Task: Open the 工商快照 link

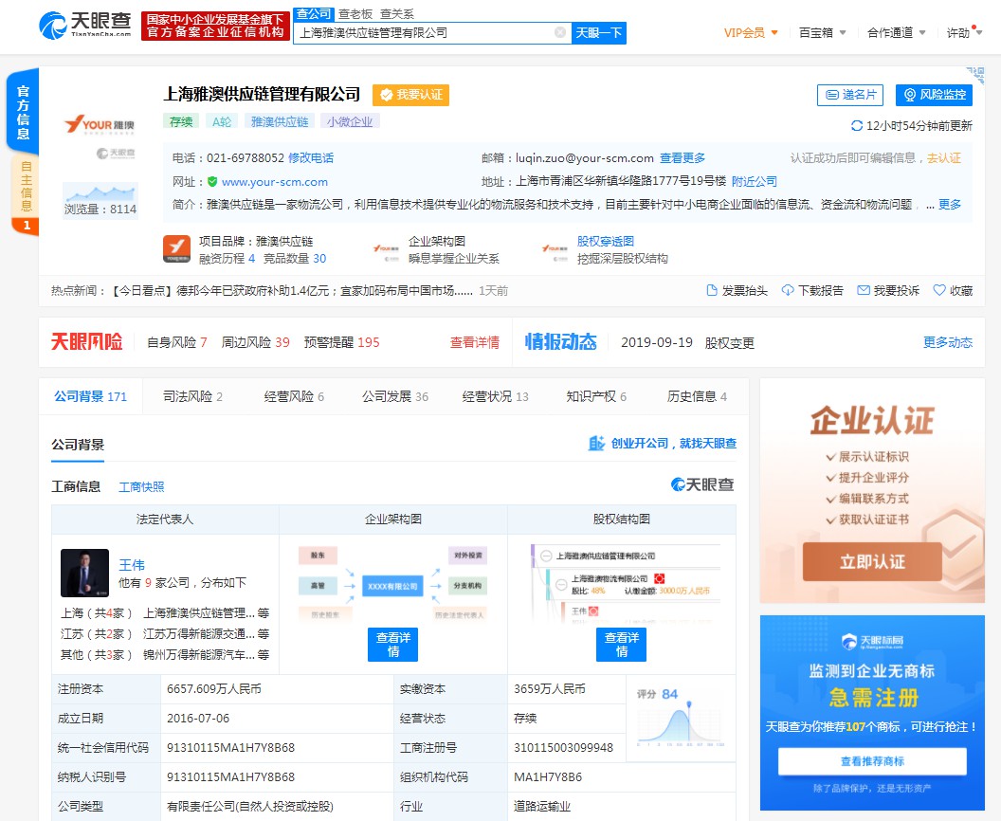Action: [x=142, y=487]
